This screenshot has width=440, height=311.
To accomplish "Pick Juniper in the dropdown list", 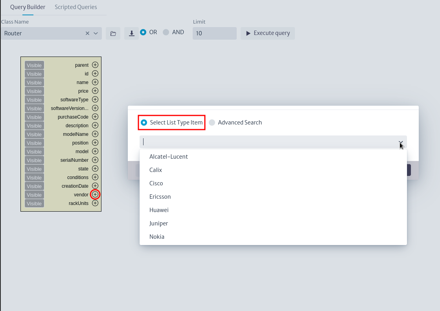I will pyautogui.click(x=158, y=223).
